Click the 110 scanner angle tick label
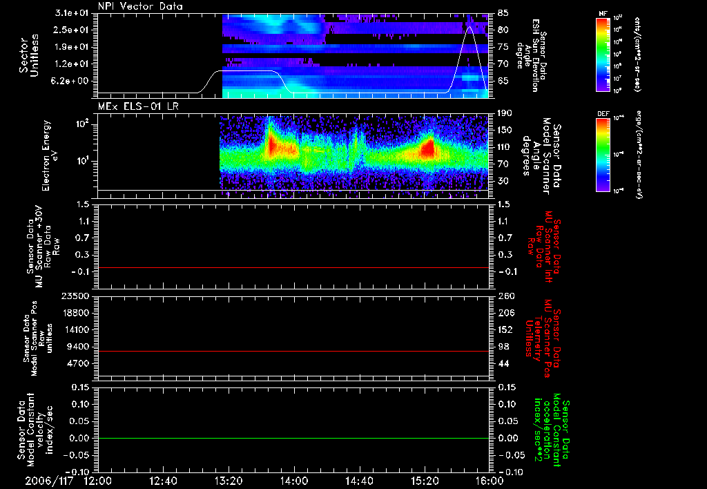 (505, 147)
